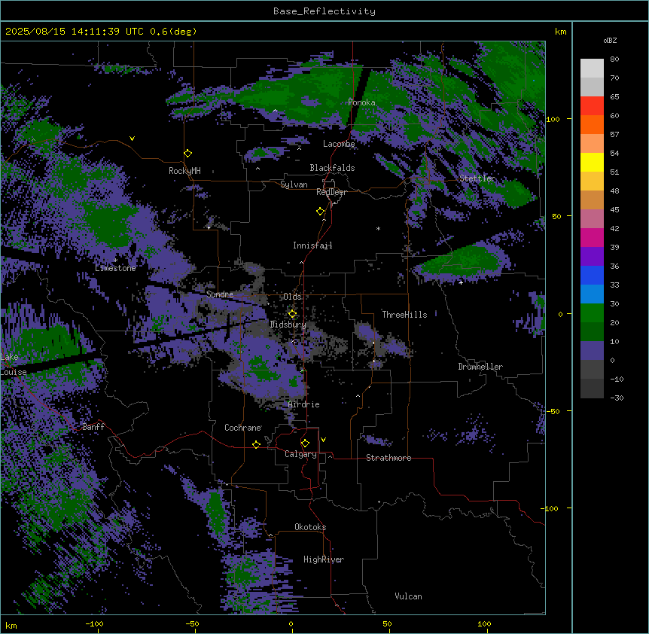Screen dimensions: 649x634
Task: Select the yellow diamond marker between Olds and Didsbury
Action: [x=292, y=314]
